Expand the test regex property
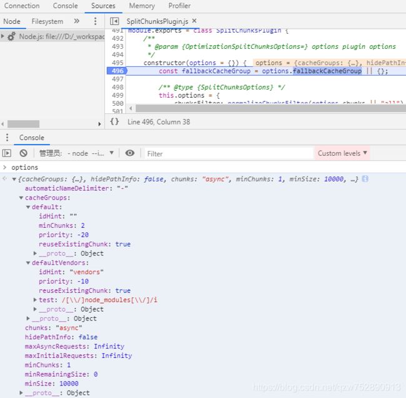406x398 pixels. [35, 300]
